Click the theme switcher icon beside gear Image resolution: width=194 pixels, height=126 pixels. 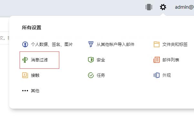[149, 7]
